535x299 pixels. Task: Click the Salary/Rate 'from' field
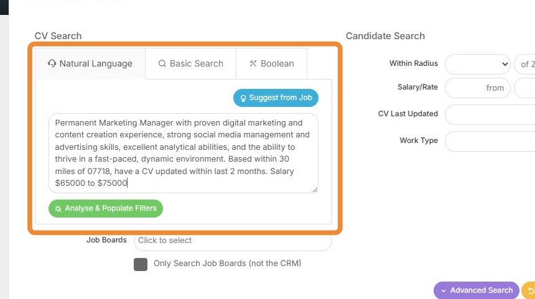coord(478,88)
